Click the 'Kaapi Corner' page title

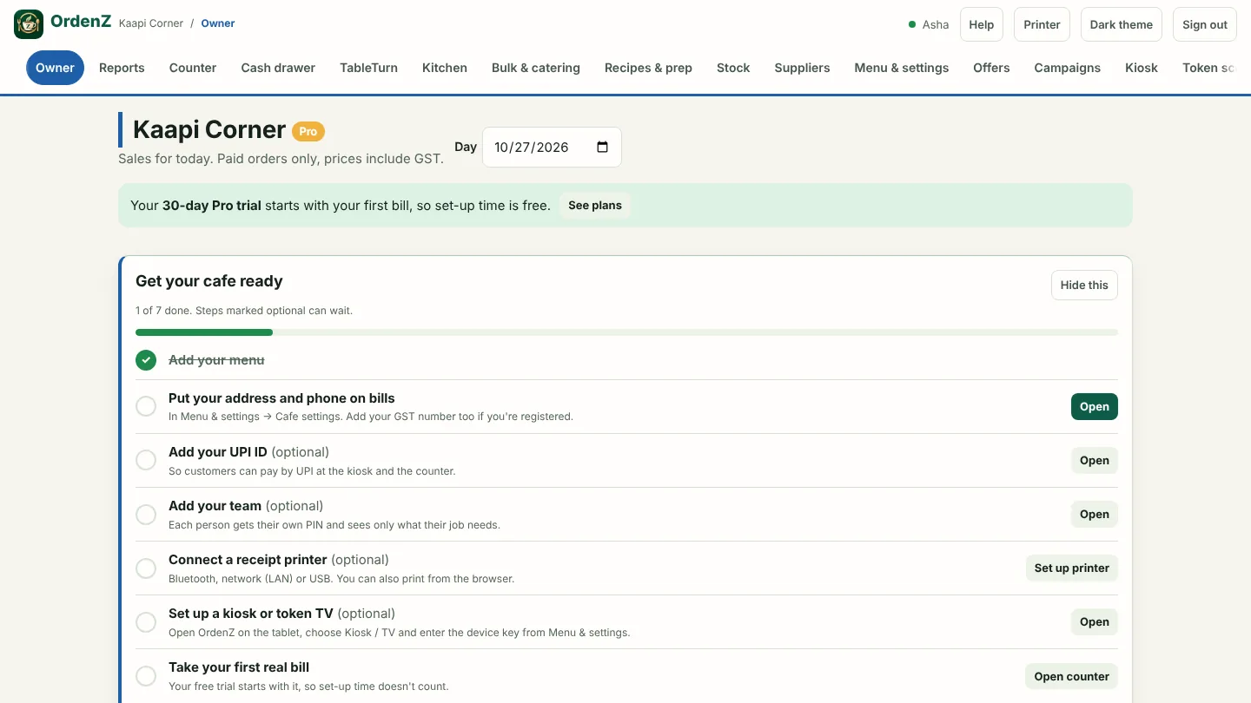[209, 129]
